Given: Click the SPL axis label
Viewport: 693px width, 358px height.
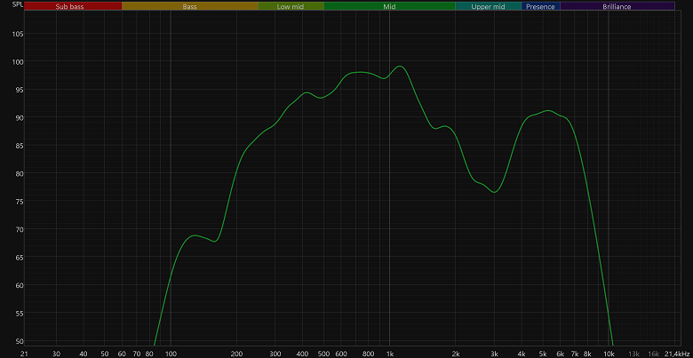Looking at the screenshot, I should pyautogui.click(x=17, y=4).
